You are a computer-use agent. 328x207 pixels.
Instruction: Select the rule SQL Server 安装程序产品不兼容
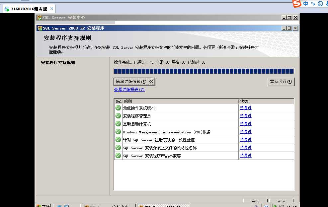(x=152, y=156)
